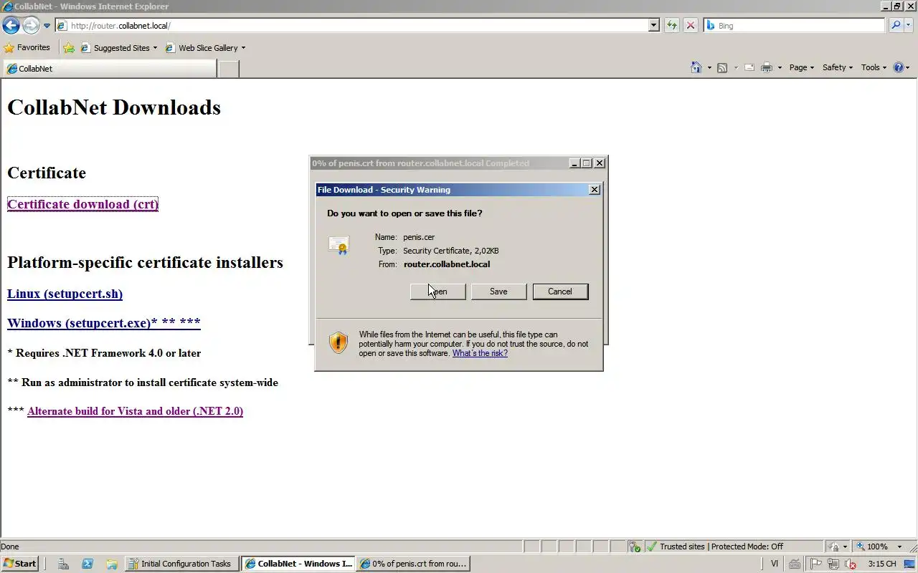This screenshot has width=918, height=573.
Task: Follow the Linux (setupcert.sh) link
Action: pyautogui.click(x=65, y=294)
